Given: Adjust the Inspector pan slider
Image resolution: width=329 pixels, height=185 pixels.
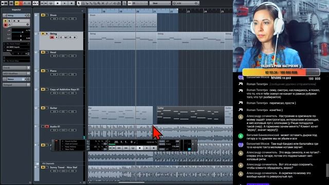Looking at the screenshot, I should point(21,36).
